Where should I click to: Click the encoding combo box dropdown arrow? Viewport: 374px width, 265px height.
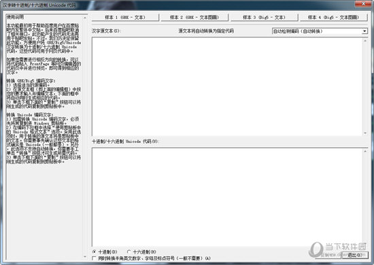[x=364, y=31]
